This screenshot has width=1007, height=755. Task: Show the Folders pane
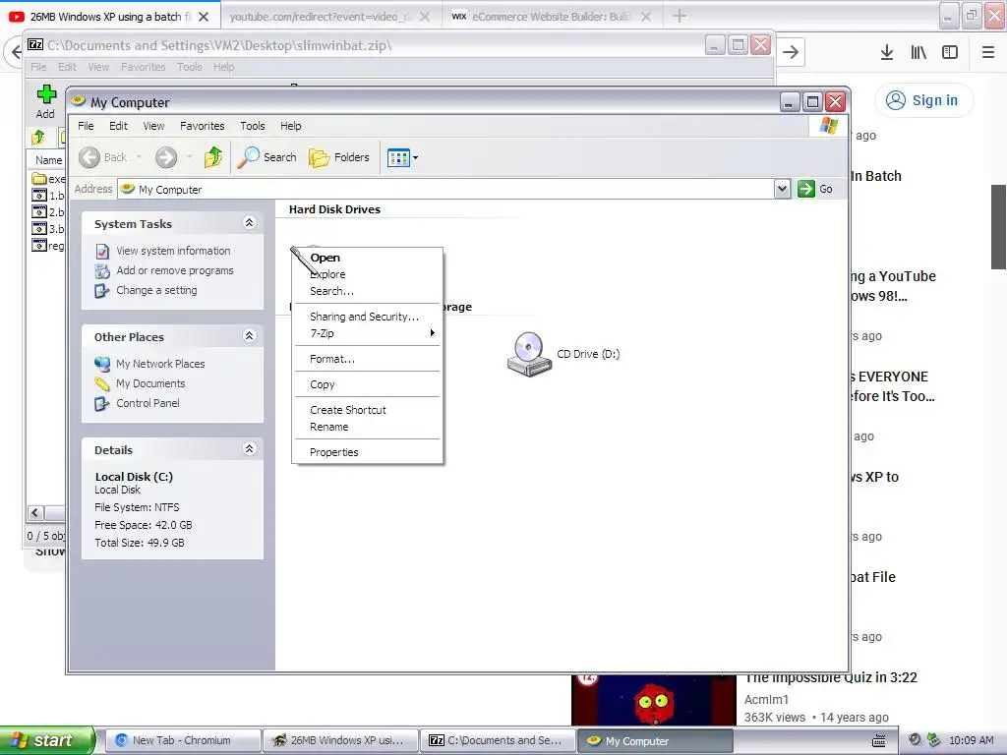[339, 157]
